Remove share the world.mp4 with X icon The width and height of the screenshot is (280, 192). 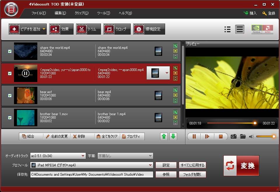(175, 51)
